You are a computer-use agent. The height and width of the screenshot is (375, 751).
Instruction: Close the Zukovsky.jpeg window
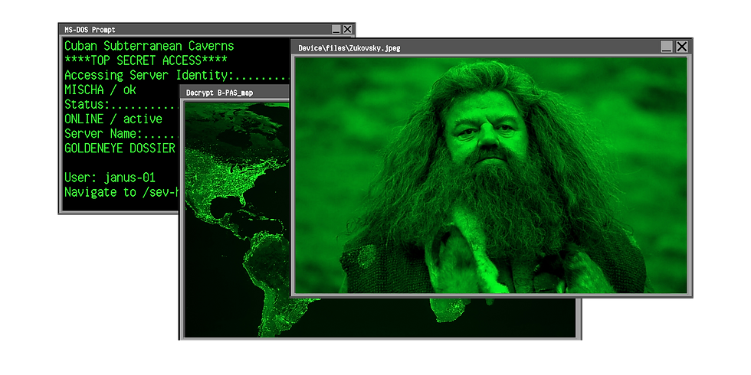(681, 47)
